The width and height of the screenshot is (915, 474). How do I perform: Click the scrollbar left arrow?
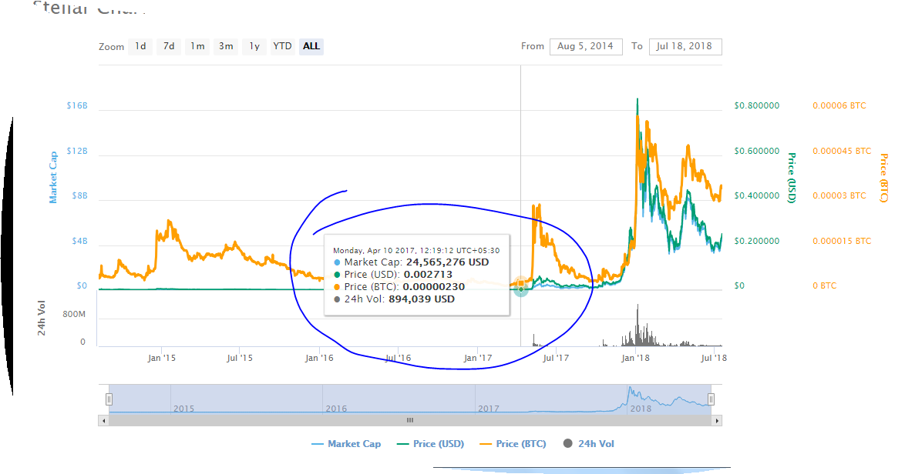[x=104, y=420]
